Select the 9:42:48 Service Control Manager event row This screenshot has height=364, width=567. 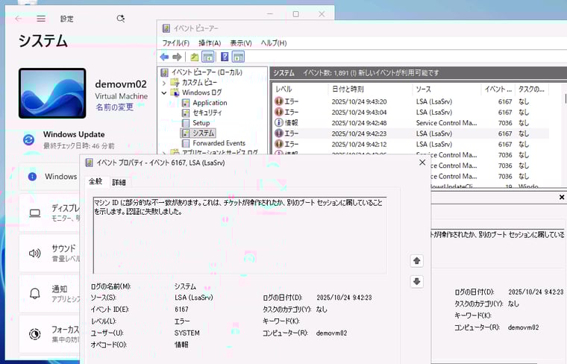[x=373, y=122]
